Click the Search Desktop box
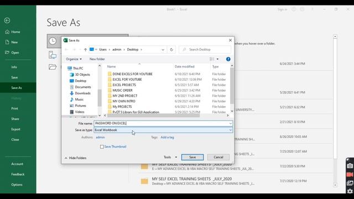 pos(205,50)
